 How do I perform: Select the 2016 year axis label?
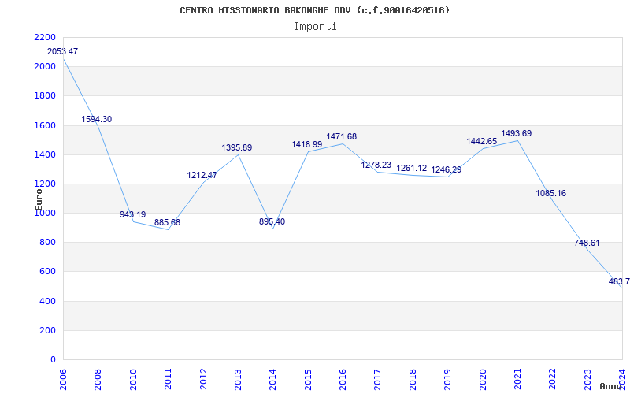[x=343, y=379]
